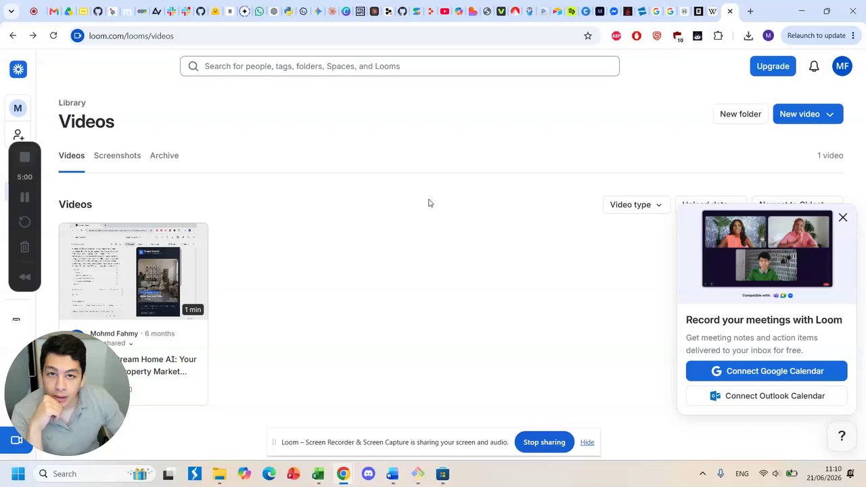Open the Windows Start menu
Screen dimensions: 866x487
pos(18,474)
